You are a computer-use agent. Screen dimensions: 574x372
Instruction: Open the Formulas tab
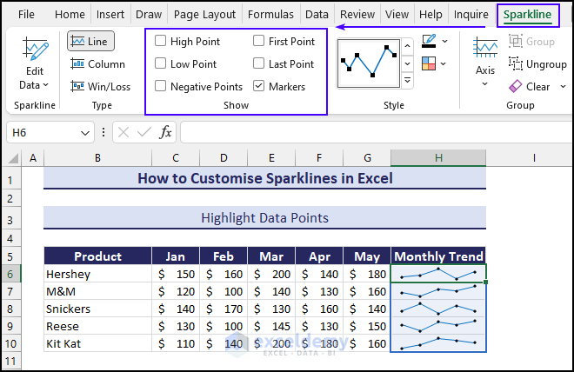click(270, 15)
